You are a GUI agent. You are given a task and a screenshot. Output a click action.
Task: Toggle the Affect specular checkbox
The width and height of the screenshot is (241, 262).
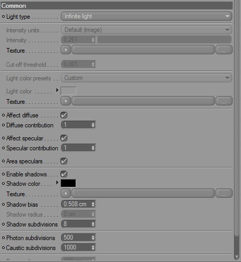pos(64,138)
